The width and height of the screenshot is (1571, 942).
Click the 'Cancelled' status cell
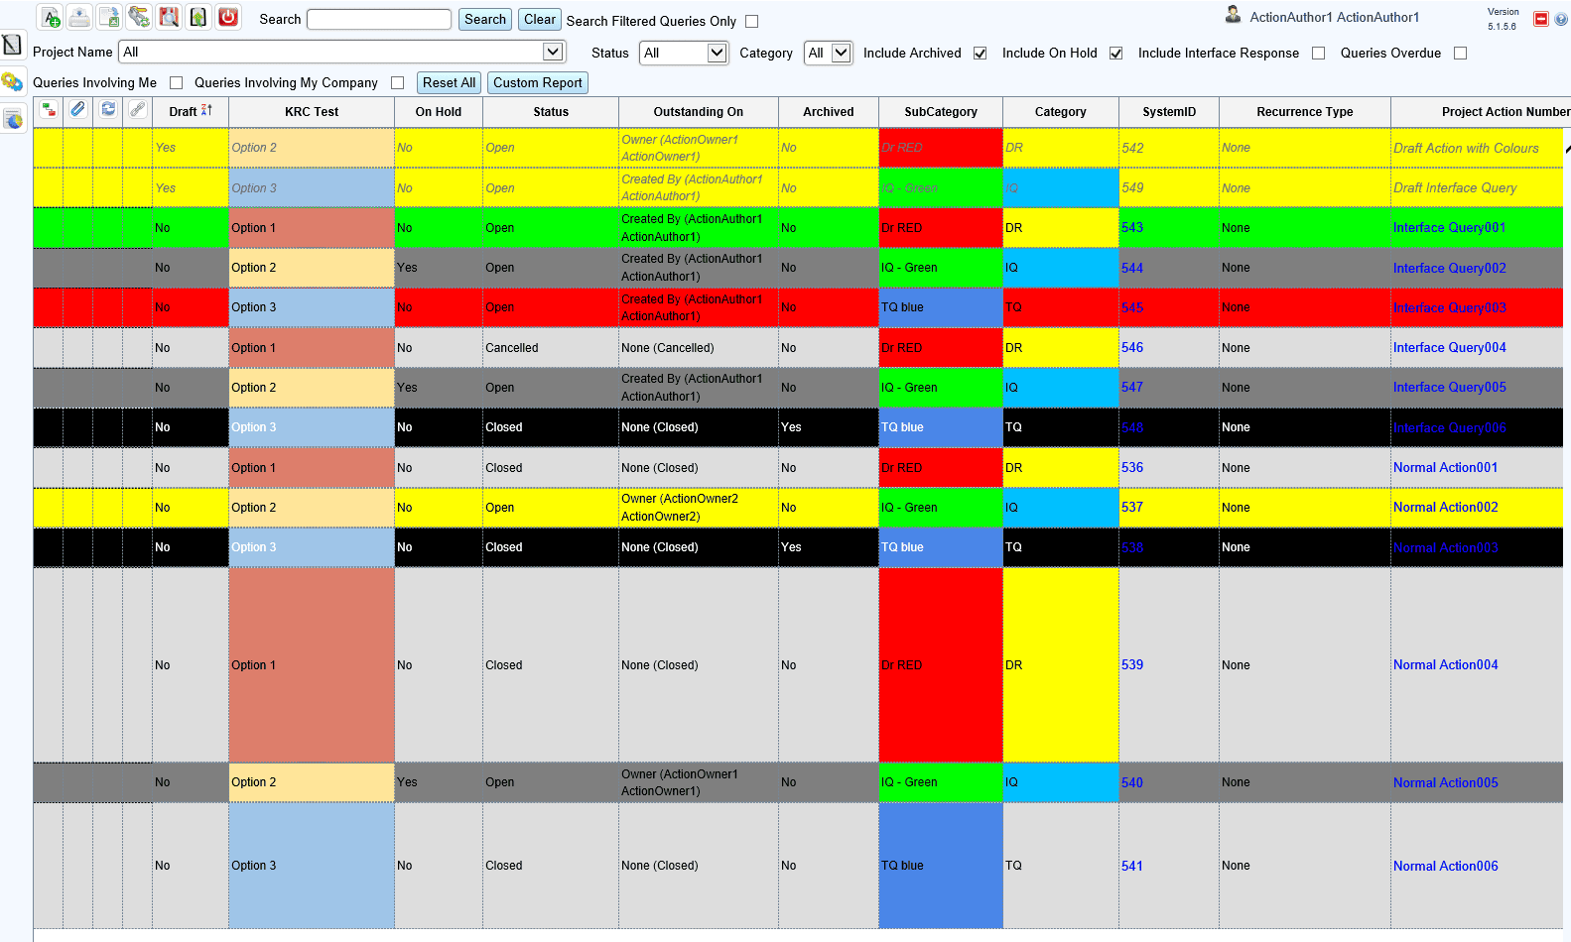(551, 348)
